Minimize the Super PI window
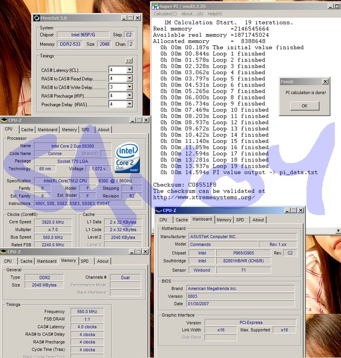Viewport: 341px width, 358px height. [x=330, y=6]
